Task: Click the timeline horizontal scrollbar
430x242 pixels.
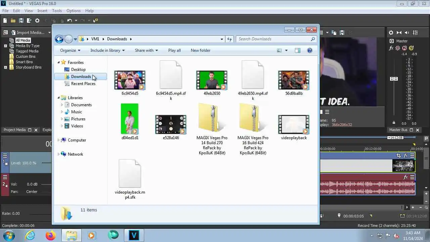Action: coord(361,207)
